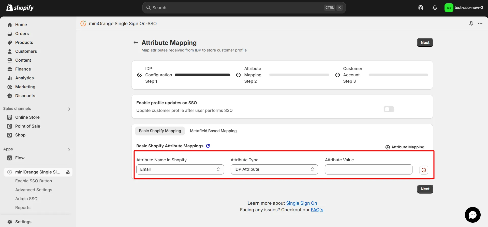The height and width of the screenshot is (227, 488).
Task: Open the Basic Shopify Attribute Mappings external link icon
Action: [x=208, y=146]
